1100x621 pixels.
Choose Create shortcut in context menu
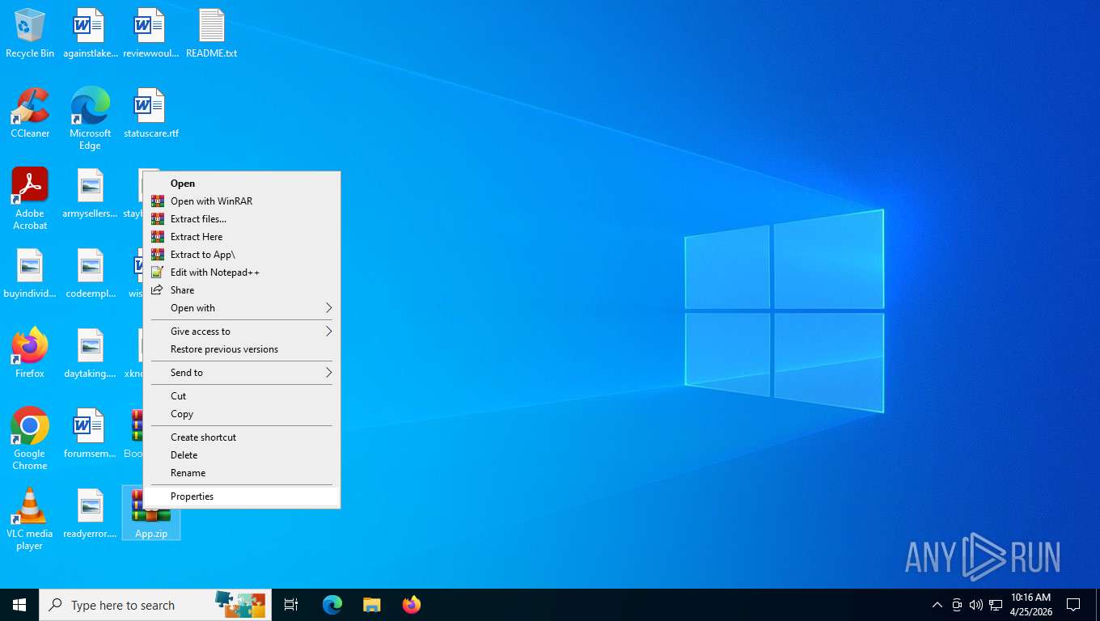coord(242,437)
